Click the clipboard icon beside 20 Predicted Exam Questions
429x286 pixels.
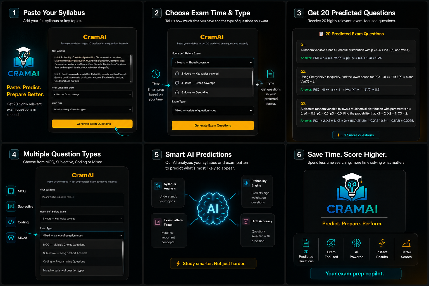click(321, 34)
